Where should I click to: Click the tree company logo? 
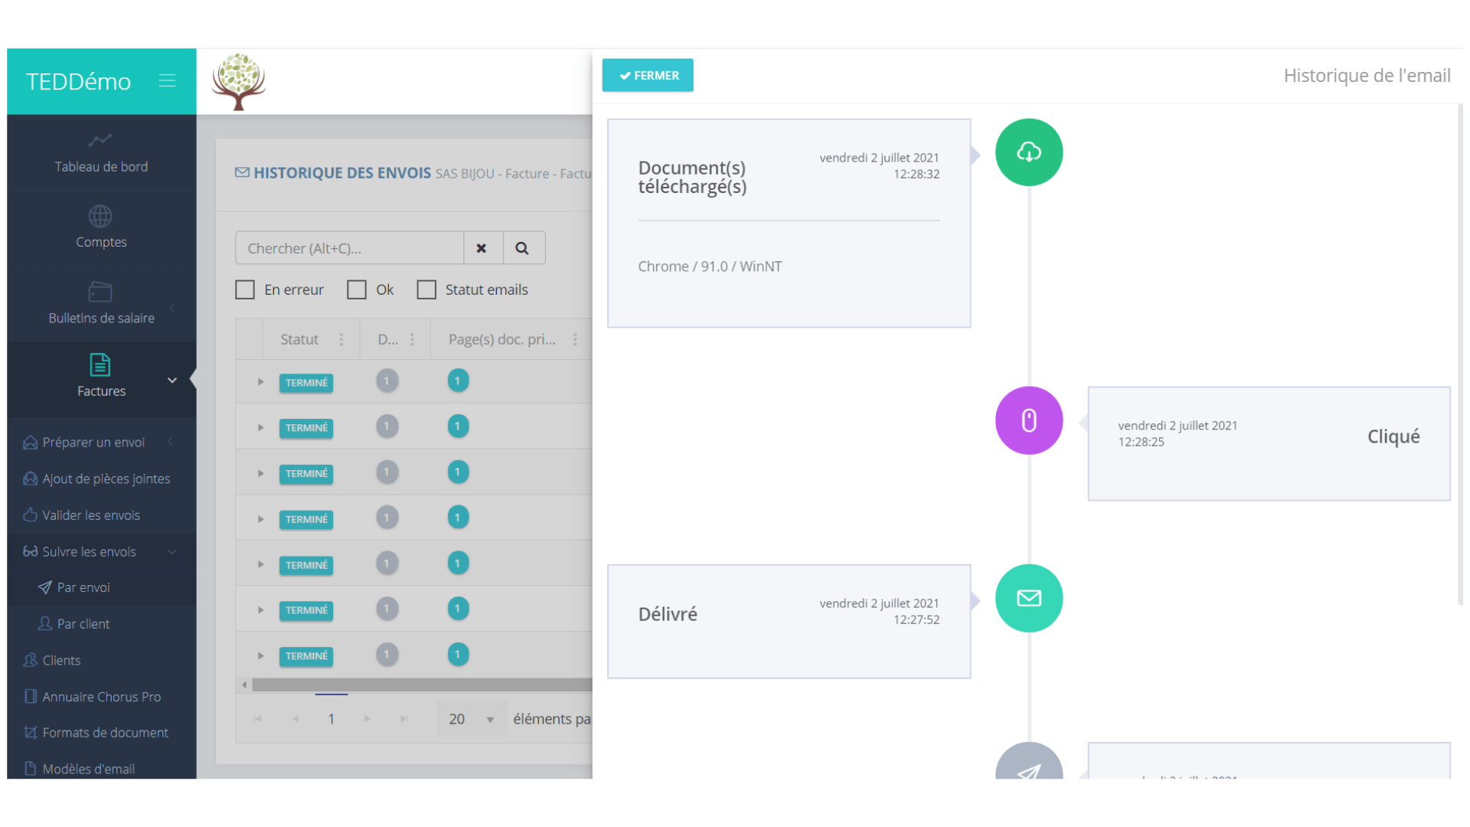coord(239,82)
